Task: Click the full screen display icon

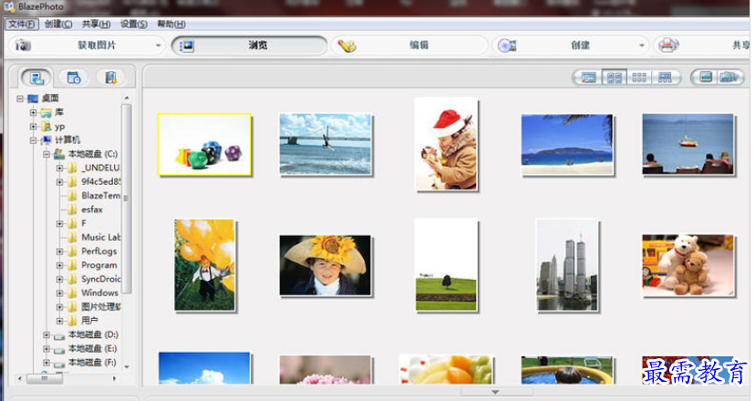Action: (x=706, y=77)
